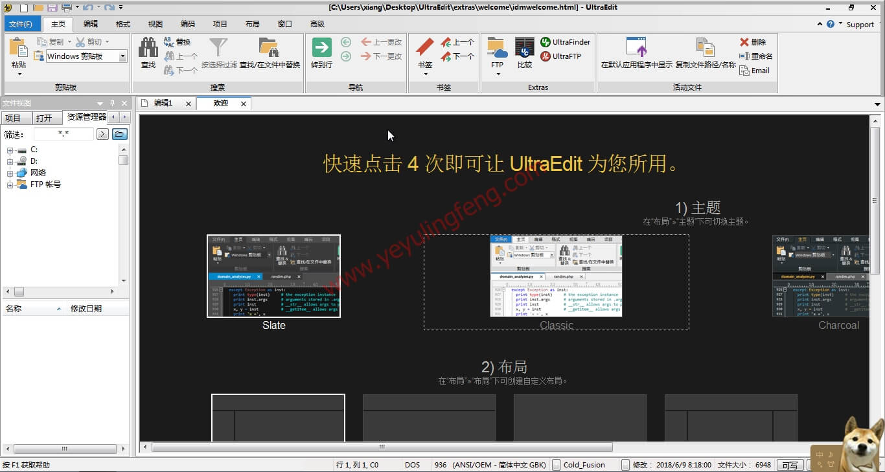Switch to the Format (格式) ribbon tab

click(x=123, y=24)
